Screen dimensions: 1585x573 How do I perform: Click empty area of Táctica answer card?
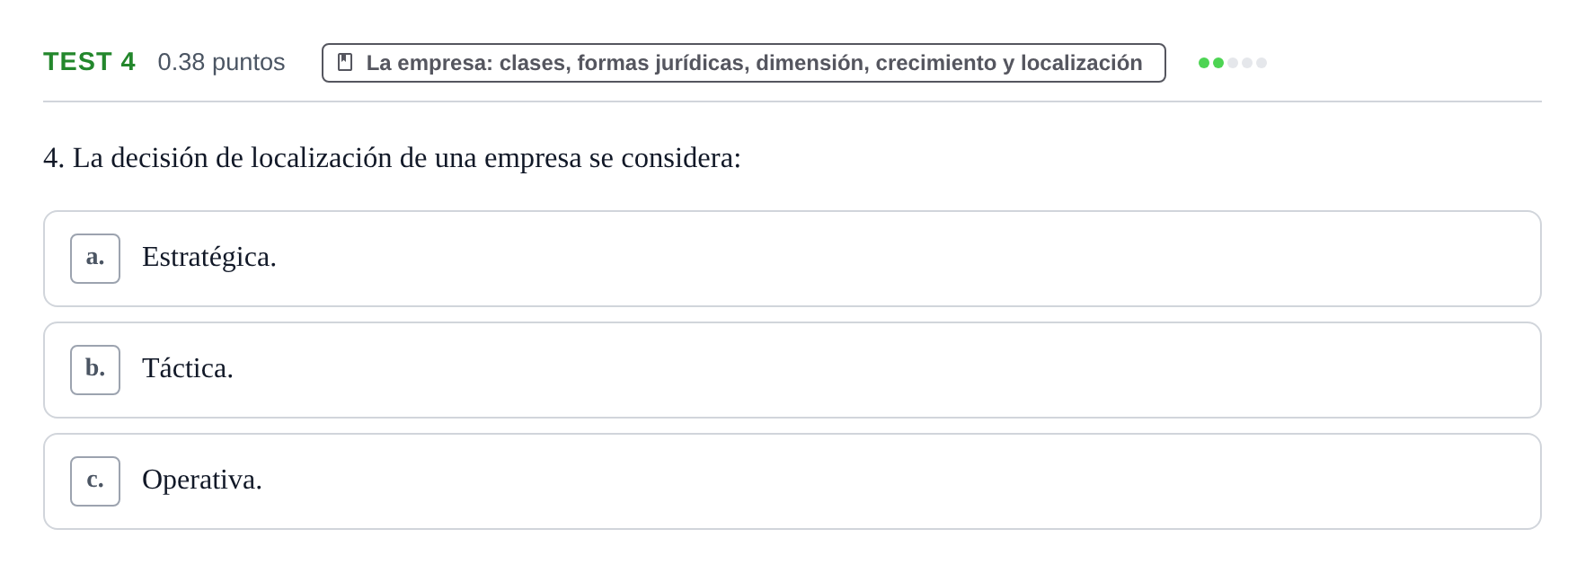tap(899, 370)
